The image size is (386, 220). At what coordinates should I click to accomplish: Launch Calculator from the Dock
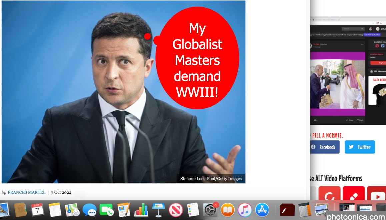[305, 210]
